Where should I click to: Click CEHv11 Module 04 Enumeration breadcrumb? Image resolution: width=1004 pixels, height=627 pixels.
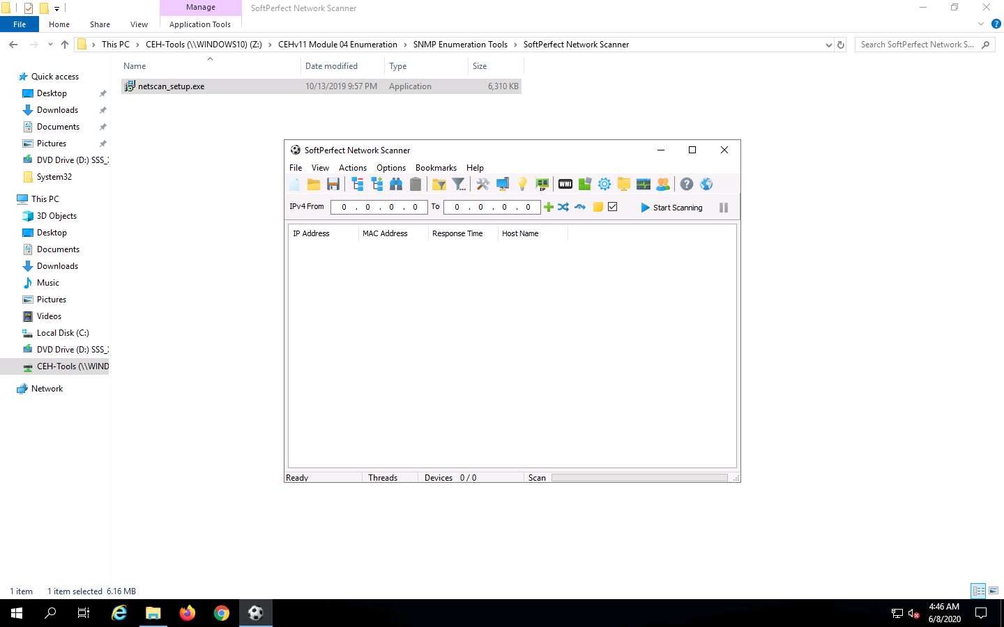click(x=337, y=45)
